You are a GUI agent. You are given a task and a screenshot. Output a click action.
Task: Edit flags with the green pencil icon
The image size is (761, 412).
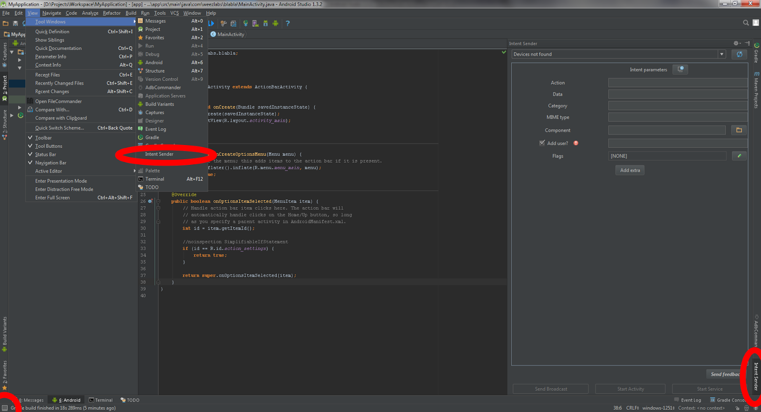pos(739,156)
